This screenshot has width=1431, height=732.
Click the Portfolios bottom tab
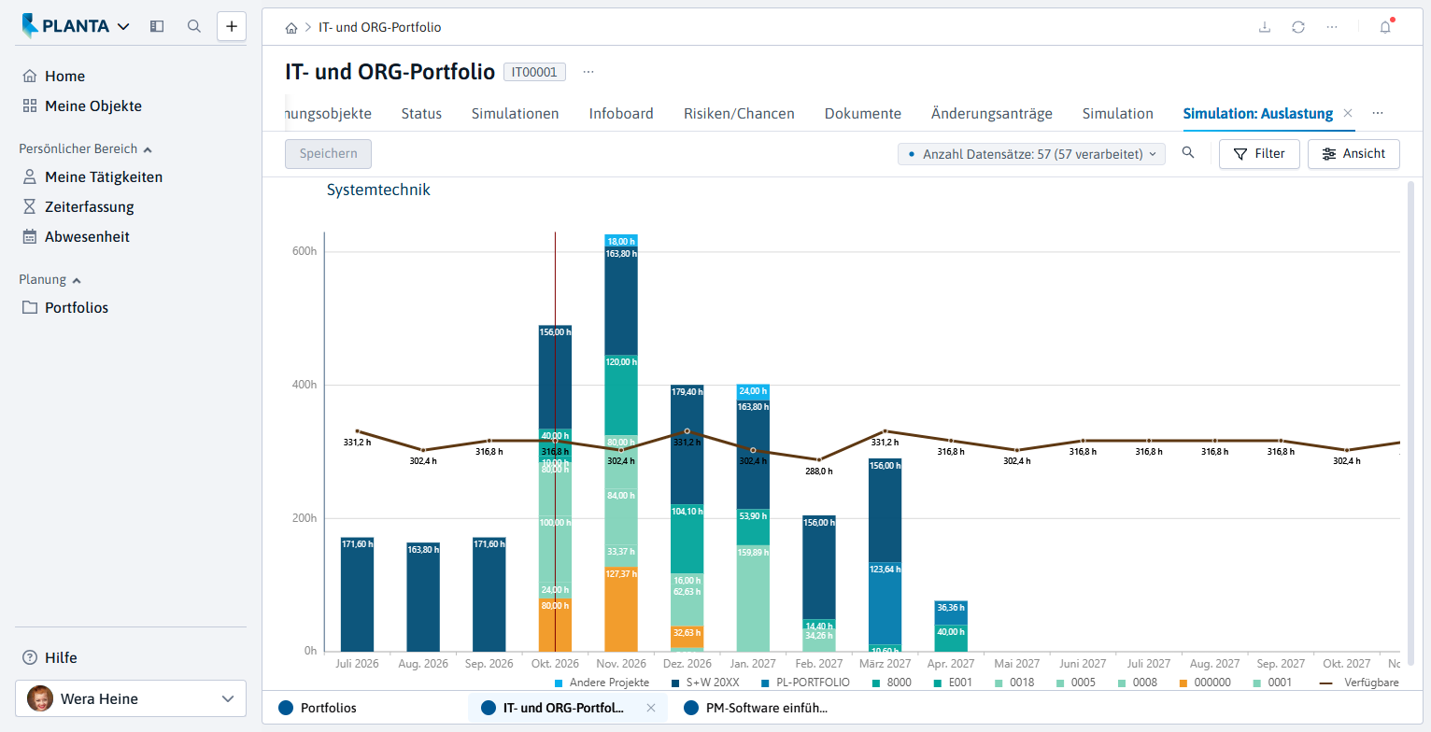click(x=318, y=708)
